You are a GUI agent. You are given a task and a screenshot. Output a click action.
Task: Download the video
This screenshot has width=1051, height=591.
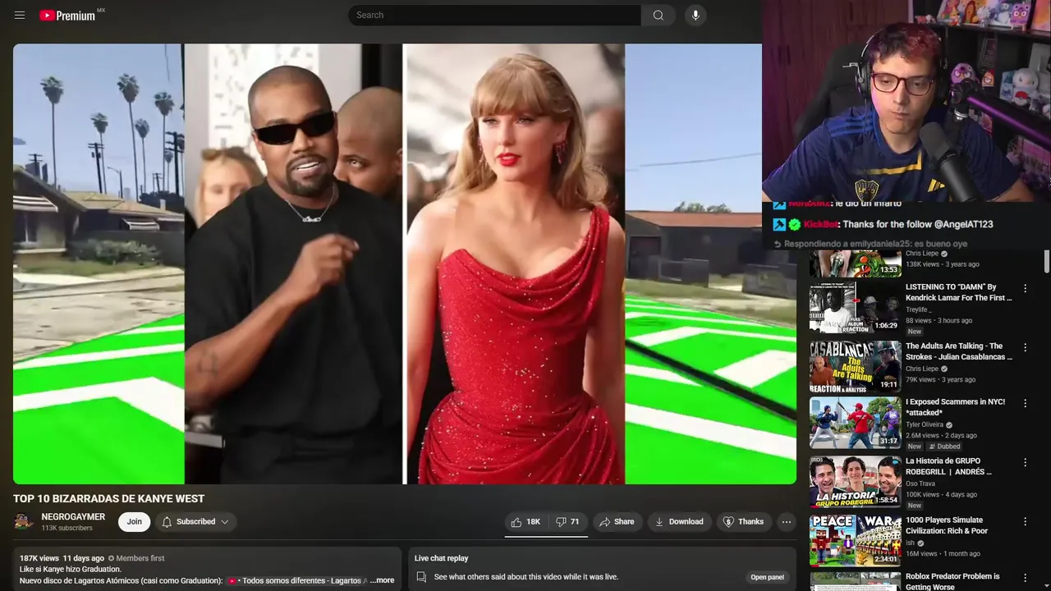679,521
